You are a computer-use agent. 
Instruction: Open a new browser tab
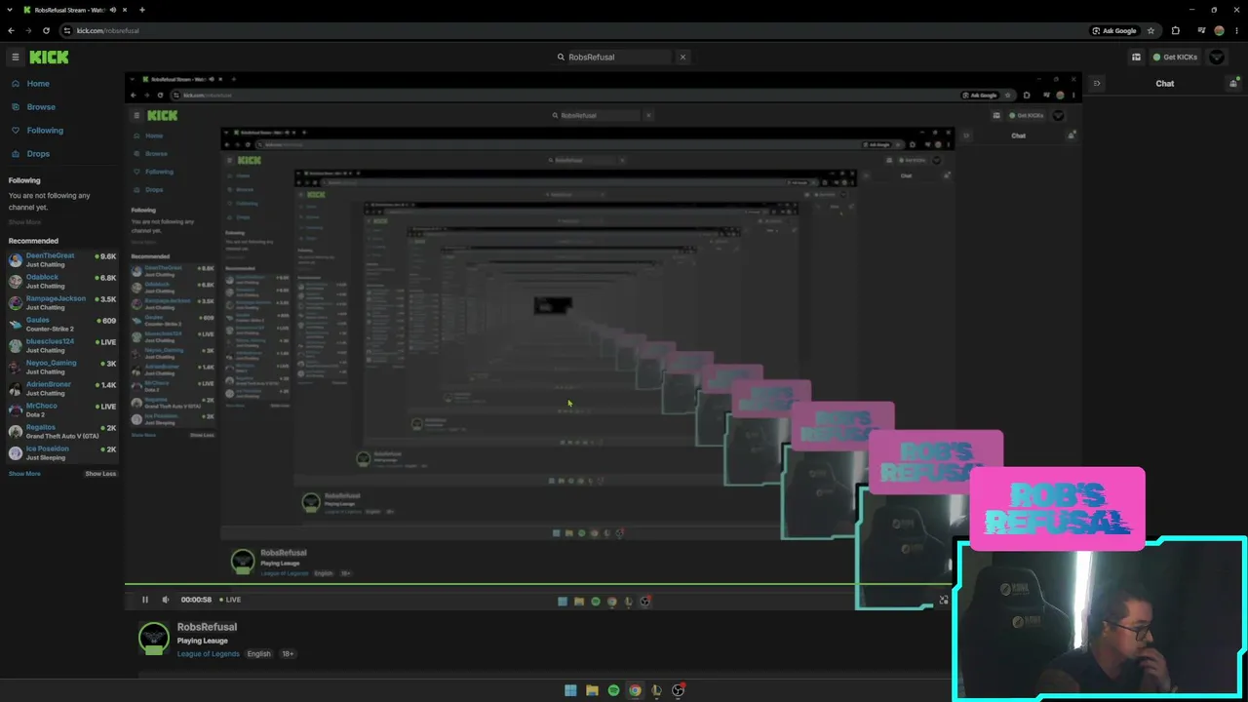[x=142, y=10]
